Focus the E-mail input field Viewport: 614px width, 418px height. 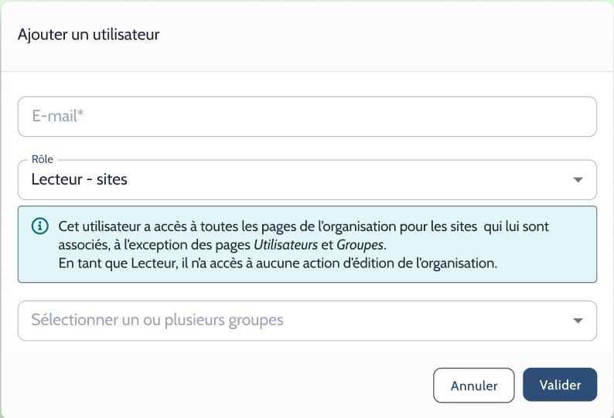point(308,117)
